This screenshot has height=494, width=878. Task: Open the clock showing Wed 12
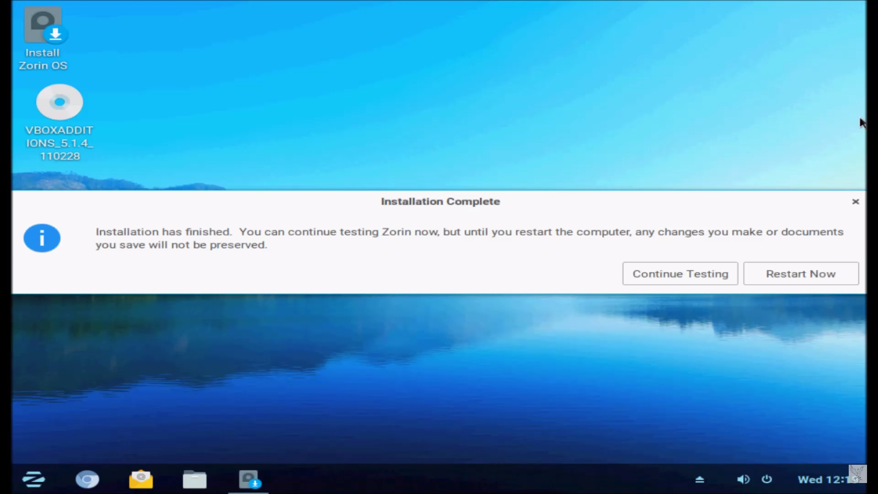click(821, 479)
